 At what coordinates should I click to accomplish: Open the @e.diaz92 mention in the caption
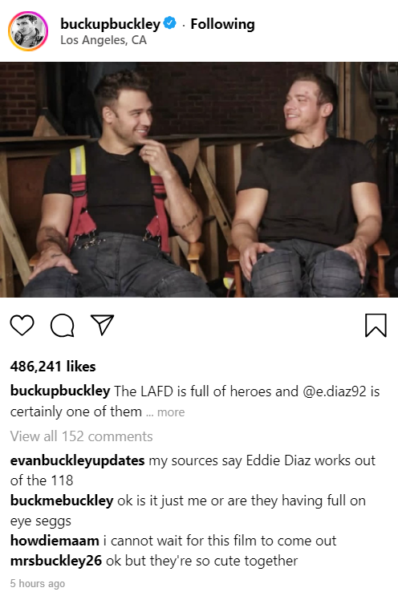point(335,391)
